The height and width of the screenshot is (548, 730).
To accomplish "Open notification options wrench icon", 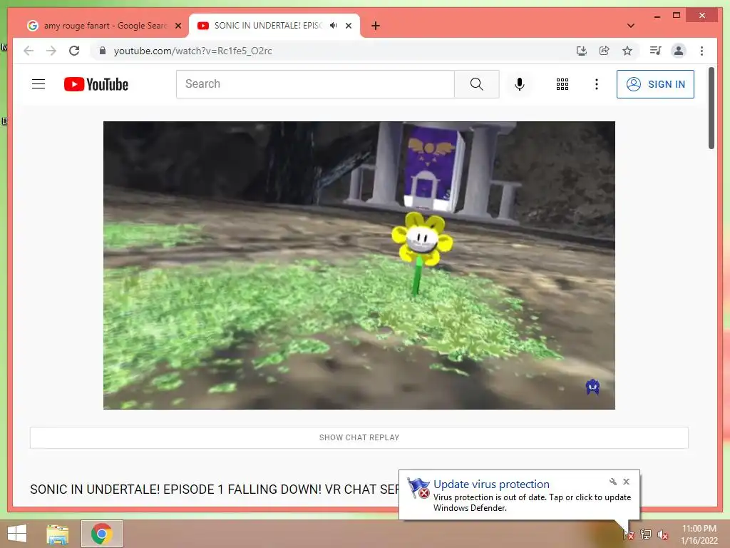I will point(612,482).
